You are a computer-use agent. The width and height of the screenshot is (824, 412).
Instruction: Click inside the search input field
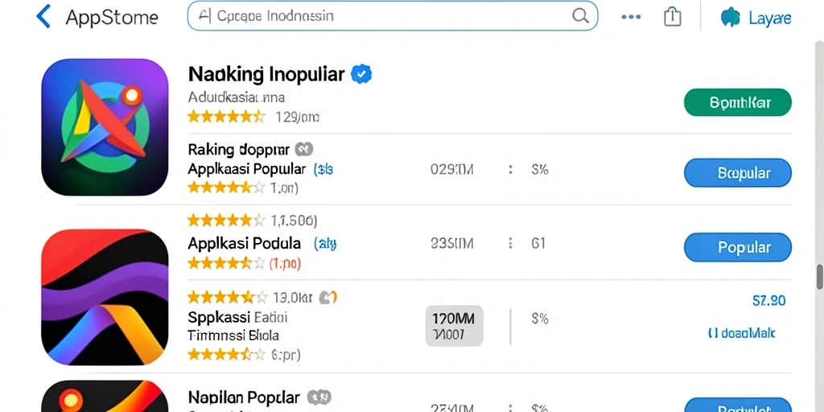click(392, 16)
